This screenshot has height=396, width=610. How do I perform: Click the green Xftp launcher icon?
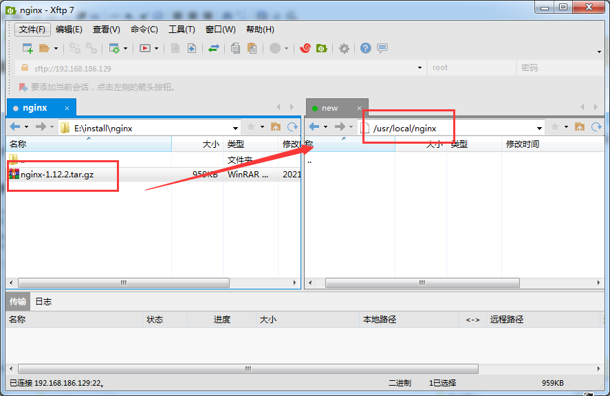(322, 48)
